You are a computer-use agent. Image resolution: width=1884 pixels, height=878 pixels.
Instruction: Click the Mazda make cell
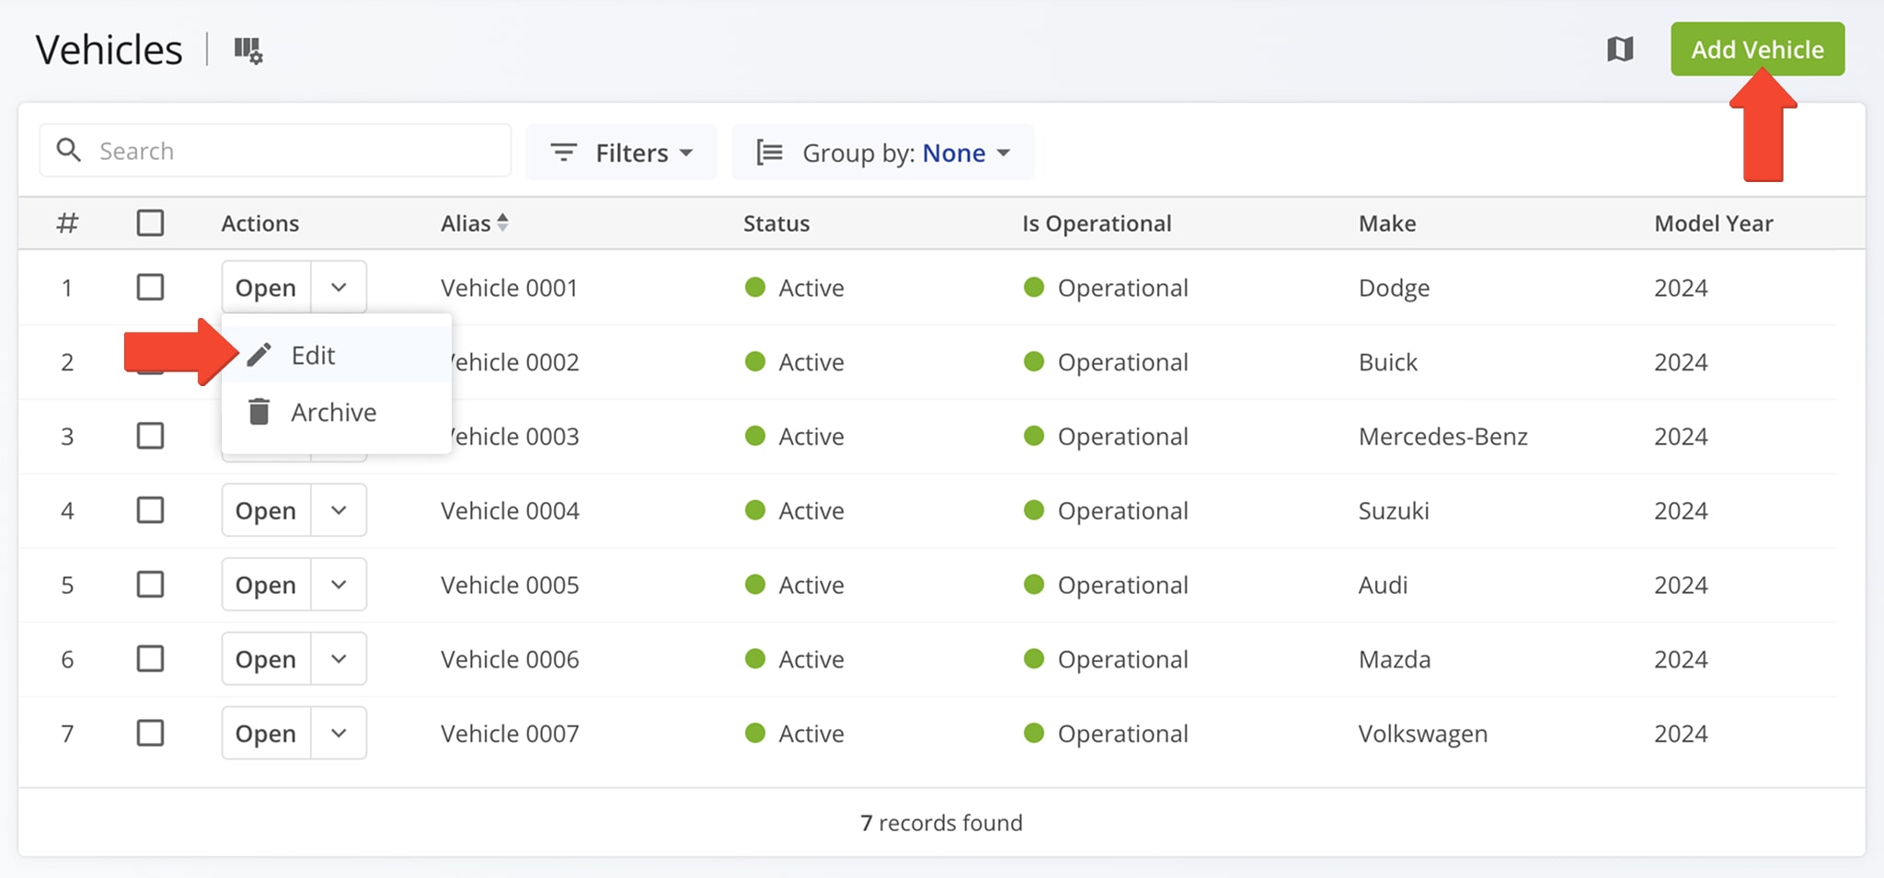1395,659
